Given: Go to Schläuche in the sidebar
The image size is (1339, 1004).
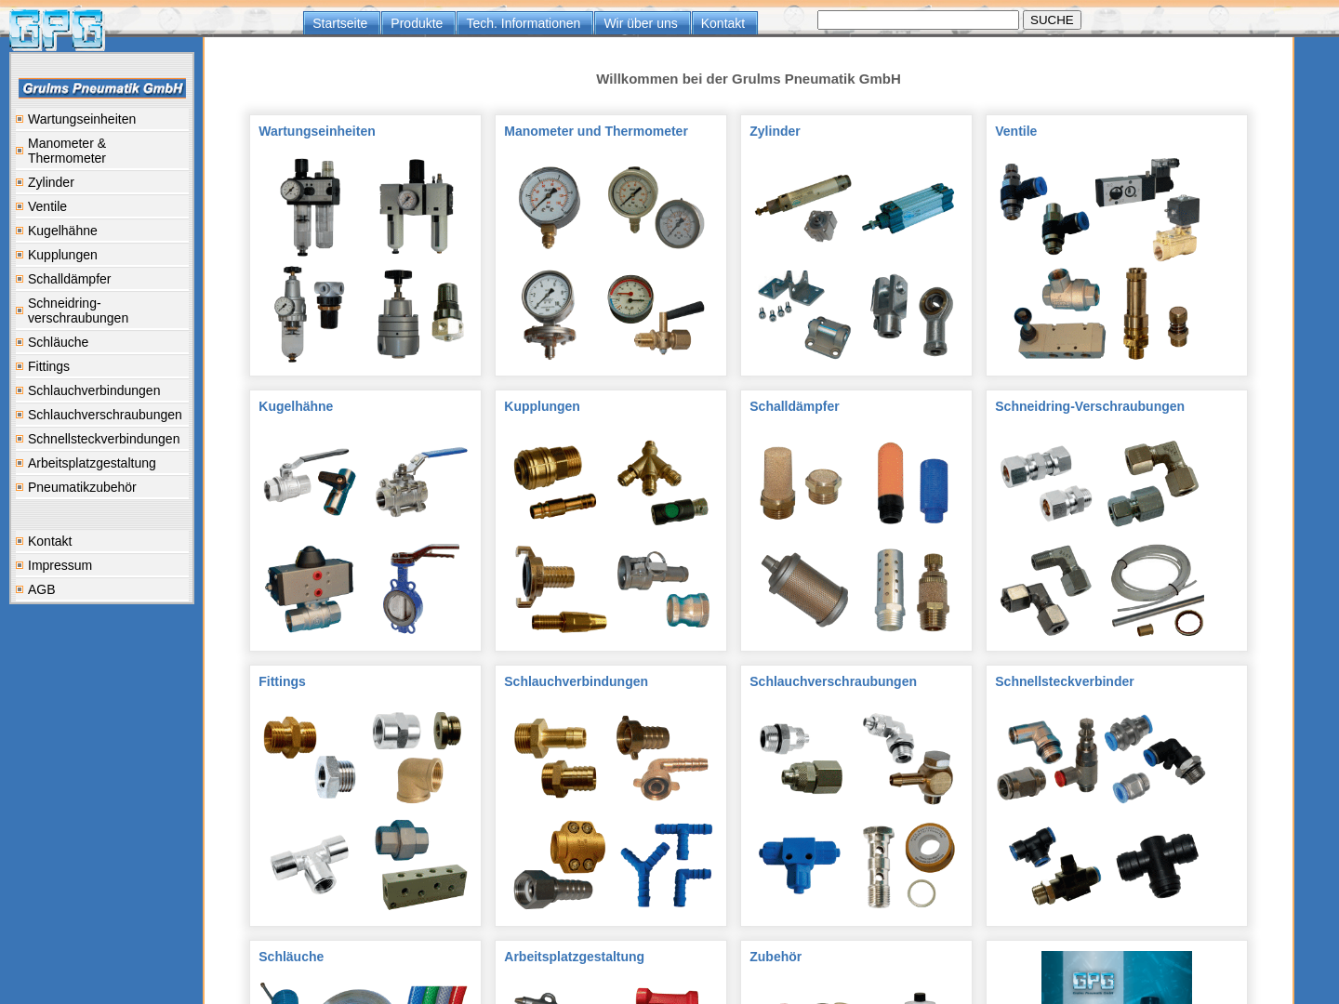Looking at the screenshot, I should point(102,342).
